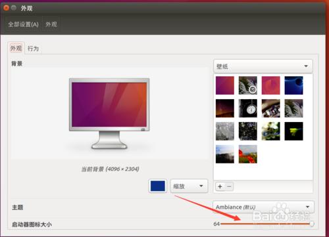Click the launcher icon size slider handle
Viewport: 329px width, 237px height.
pyautogui.click(x=311, y=224)
